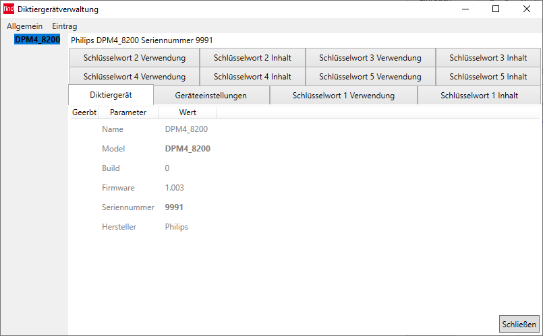Click the Schließen button
The width and height of the screenshot is (543, 336).
[519, 325]
